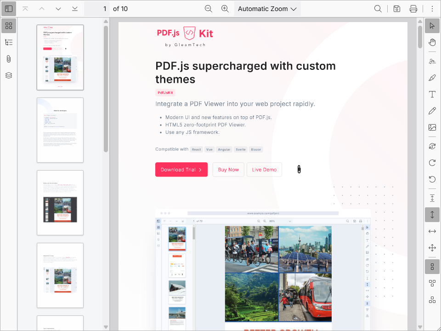Click the page number input field
Image resolution: width=441 pixels, height=331 pixels.
(97, 9)
